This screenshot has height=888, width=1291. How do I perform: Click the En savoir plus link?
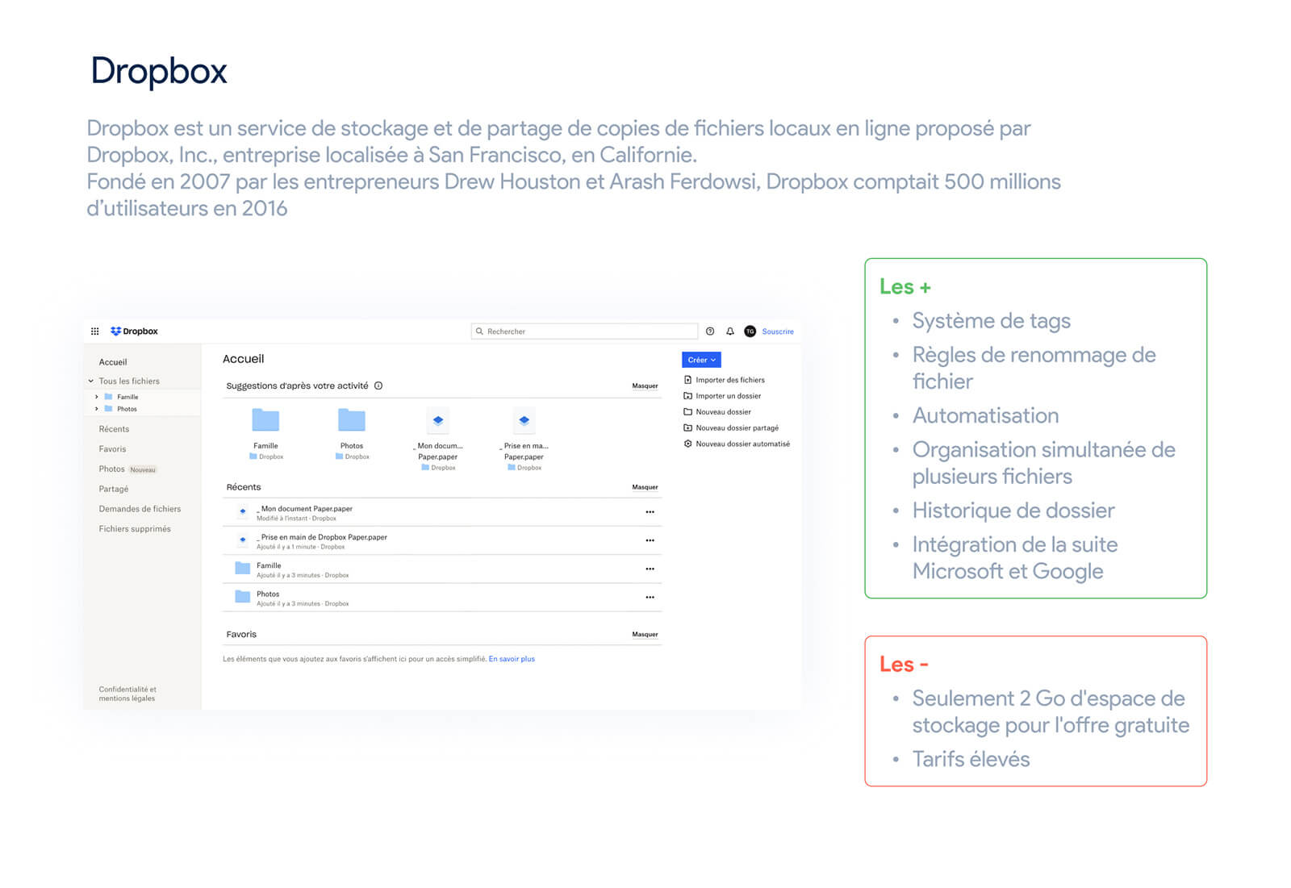512,659
